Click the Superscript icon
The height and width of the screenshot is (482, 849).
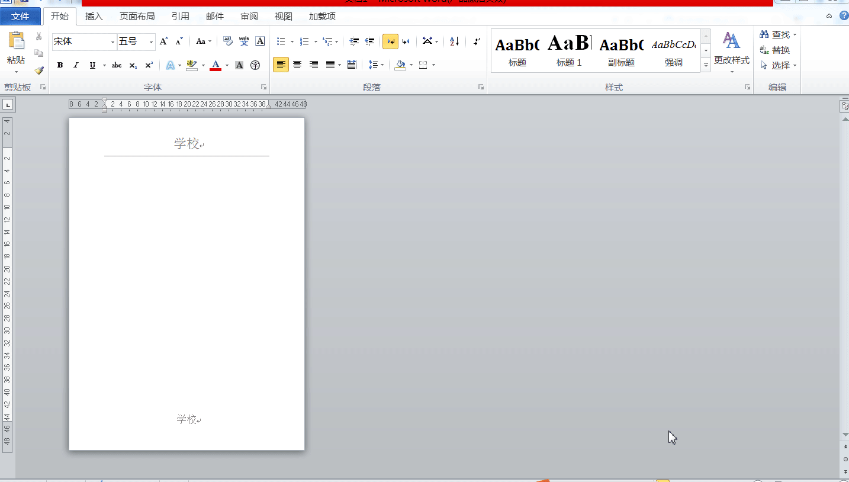point(149,65)
